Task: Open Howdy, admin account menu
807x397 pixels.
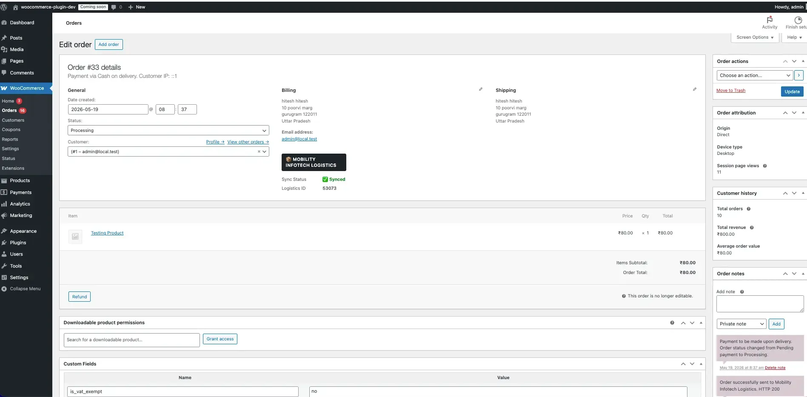Action: [790, 7]
